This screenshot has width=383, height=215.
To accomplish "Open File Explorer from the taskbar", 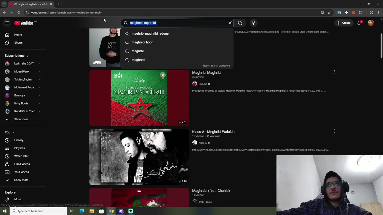I will pyautogui.click(x=92, y=211).
